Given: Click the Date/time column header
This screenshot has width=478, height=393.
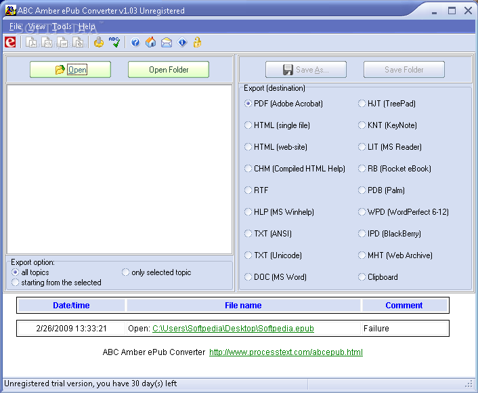Looking at the screenshot, I should coord(71,305).
